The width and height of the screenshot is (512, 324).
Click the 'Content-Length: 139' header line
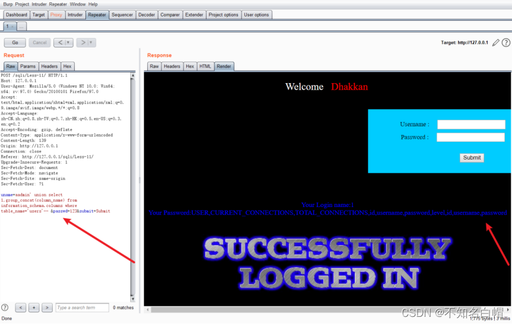(24, 141)
